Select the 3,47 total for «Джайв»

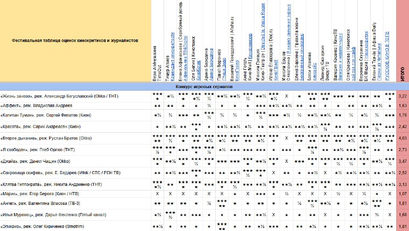click(403, 161)
